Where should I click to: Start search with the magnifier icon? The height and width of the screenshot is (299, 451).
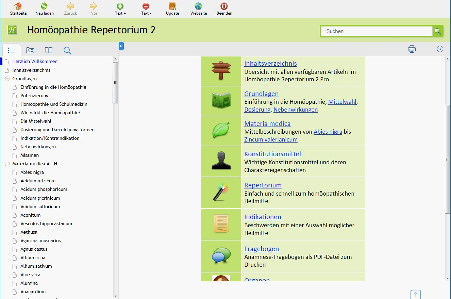pos(438,31)
